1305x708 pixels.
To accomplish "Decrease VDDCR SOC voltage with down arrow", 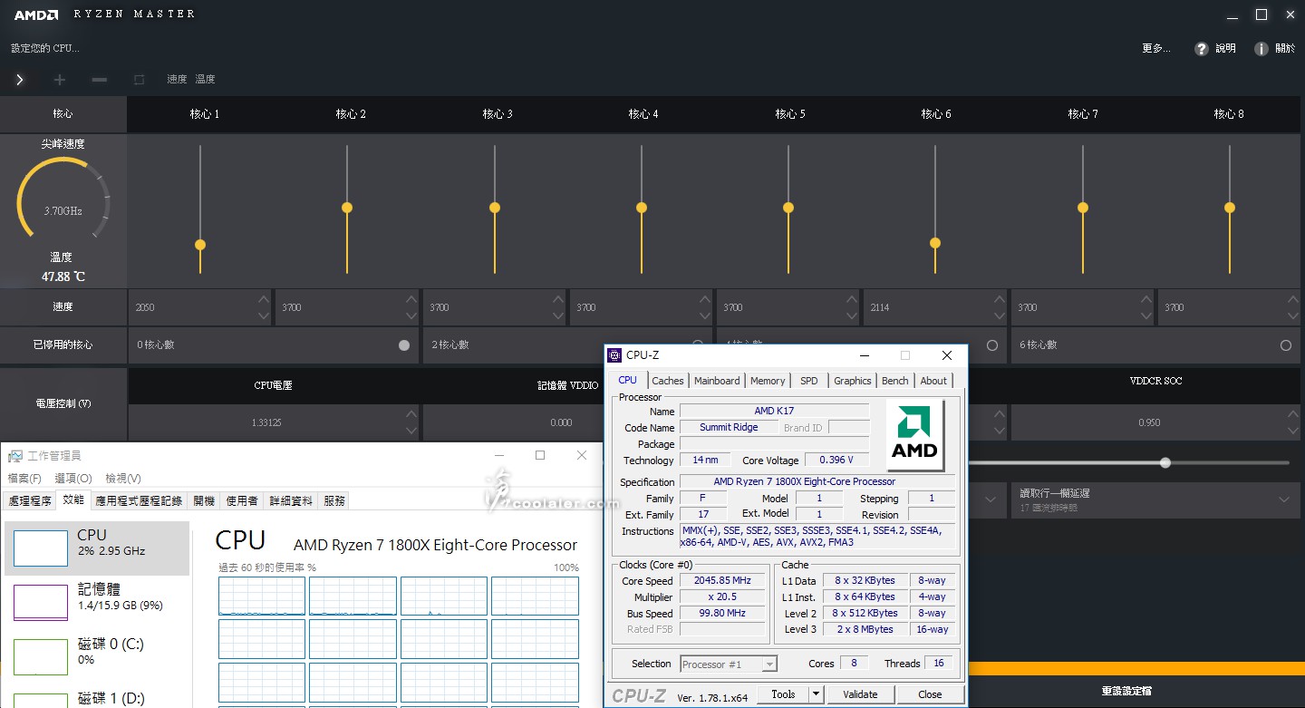I will point(1291,432).
